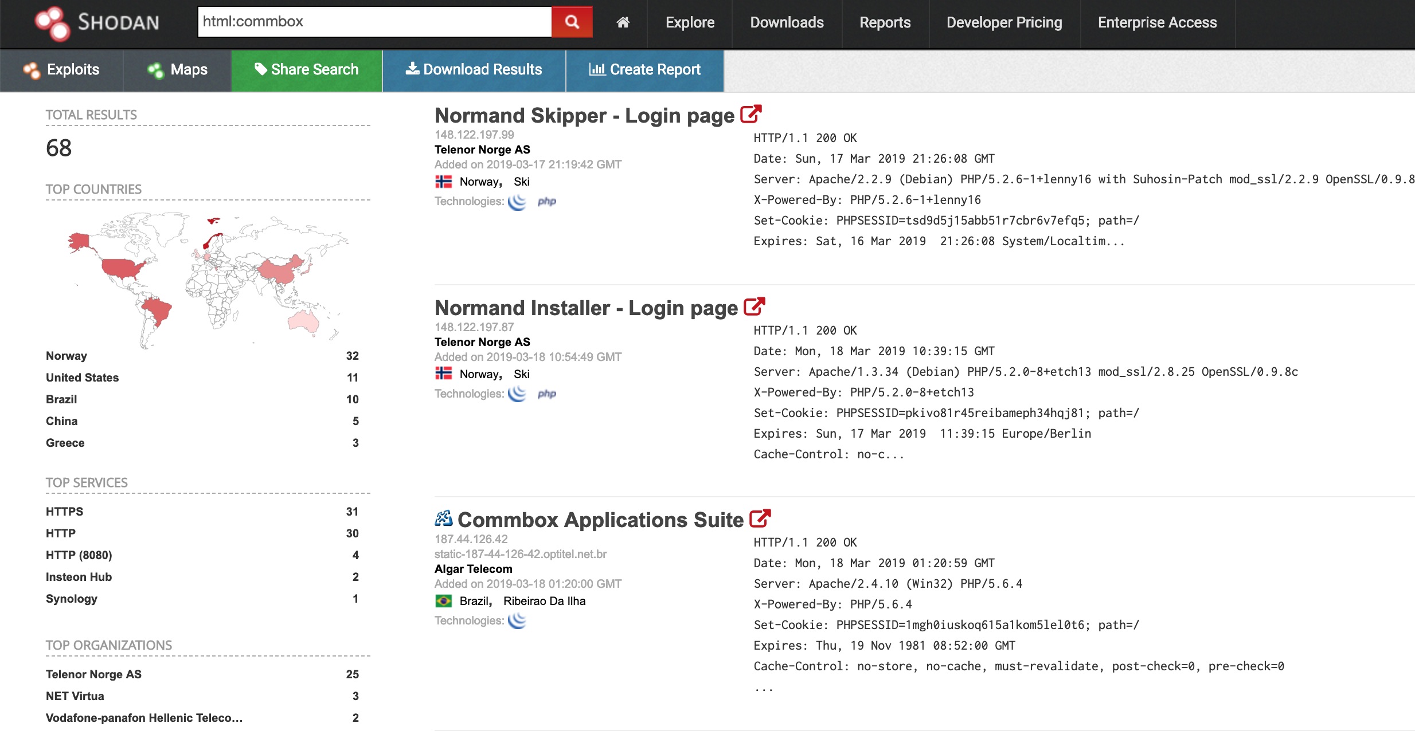The height and width of the screenshot is (731, 1415).
Task: Click Algar Telecom organization link
Action: (474, 569)
